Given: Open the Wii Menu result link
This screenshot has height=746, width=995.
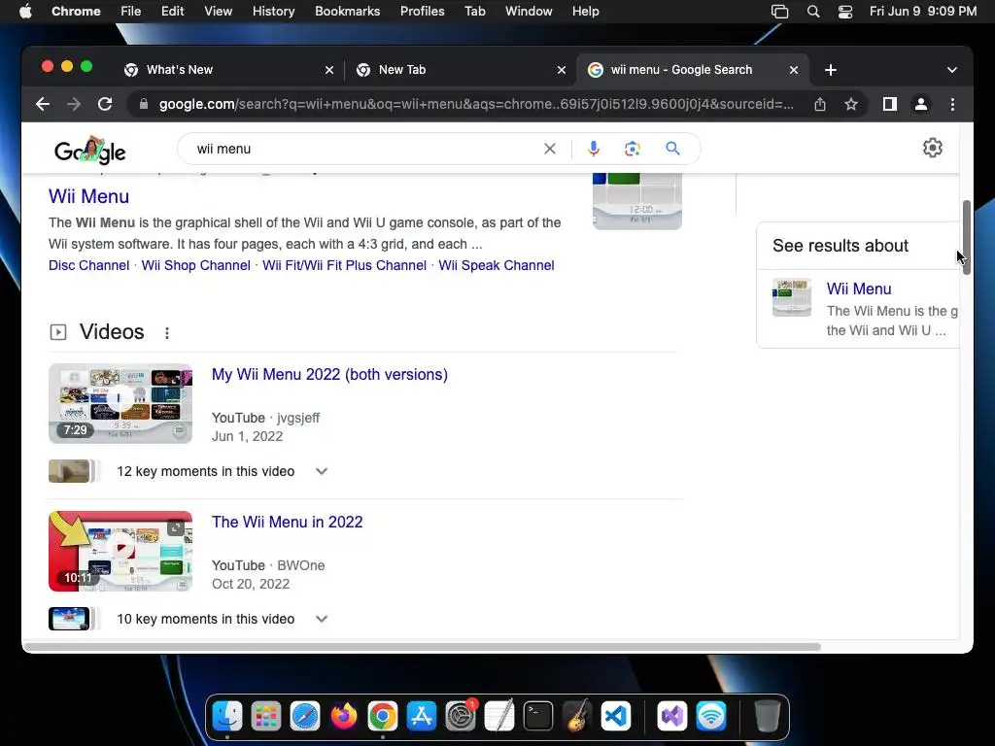Looking at the screenshot, I should pos(88,196).
